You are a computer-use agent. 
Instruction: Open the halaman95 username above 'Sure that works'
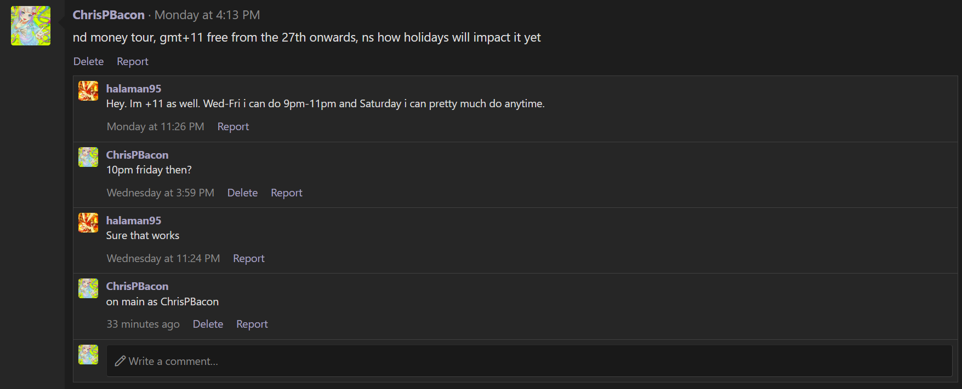click(134, 220)
